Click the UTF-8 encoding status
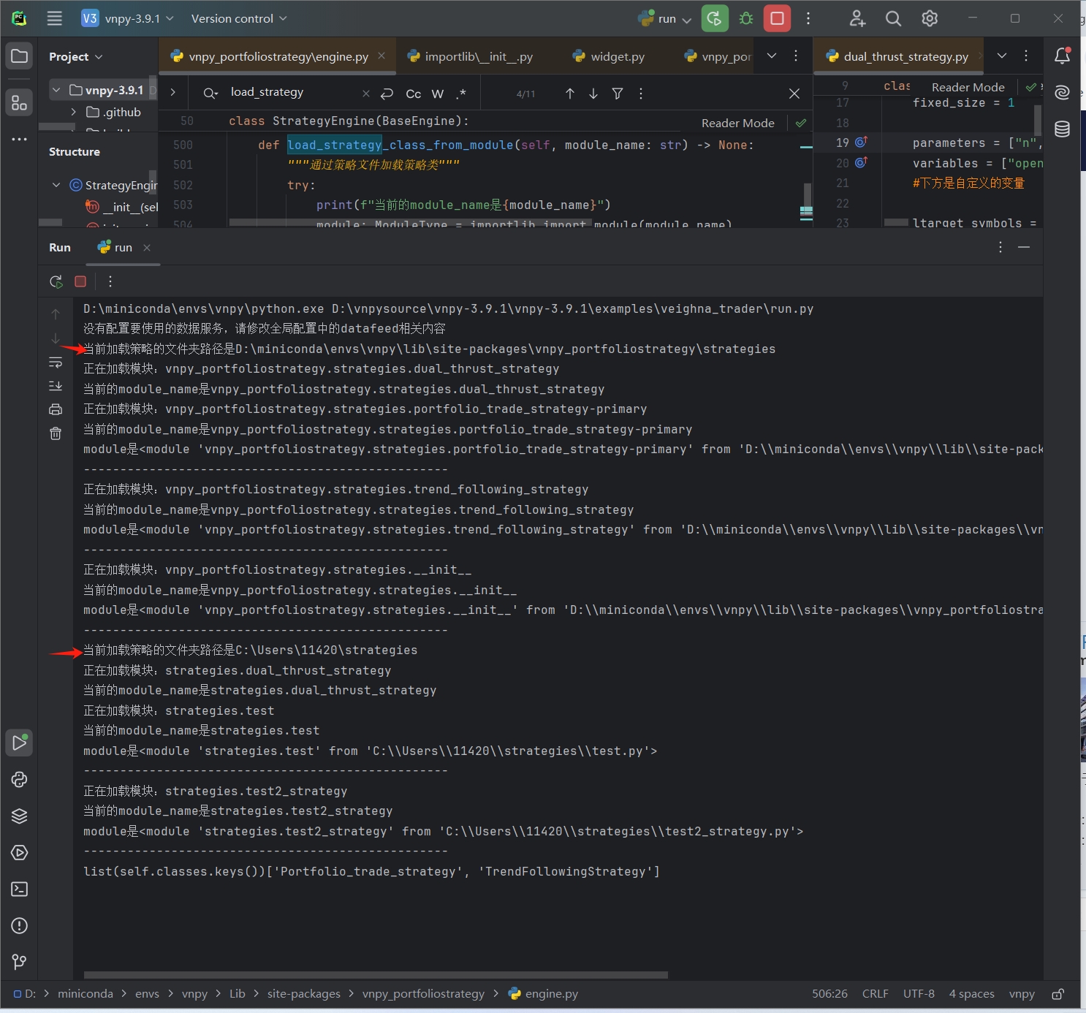Viewport: 1086px width, 1013px height. pyautogui.click(x=919, y=993)
